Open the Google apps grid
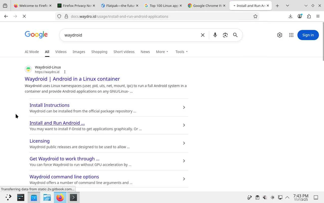Image resolution: width=324 pixels, height=203 pixels. tap(291, 35)
